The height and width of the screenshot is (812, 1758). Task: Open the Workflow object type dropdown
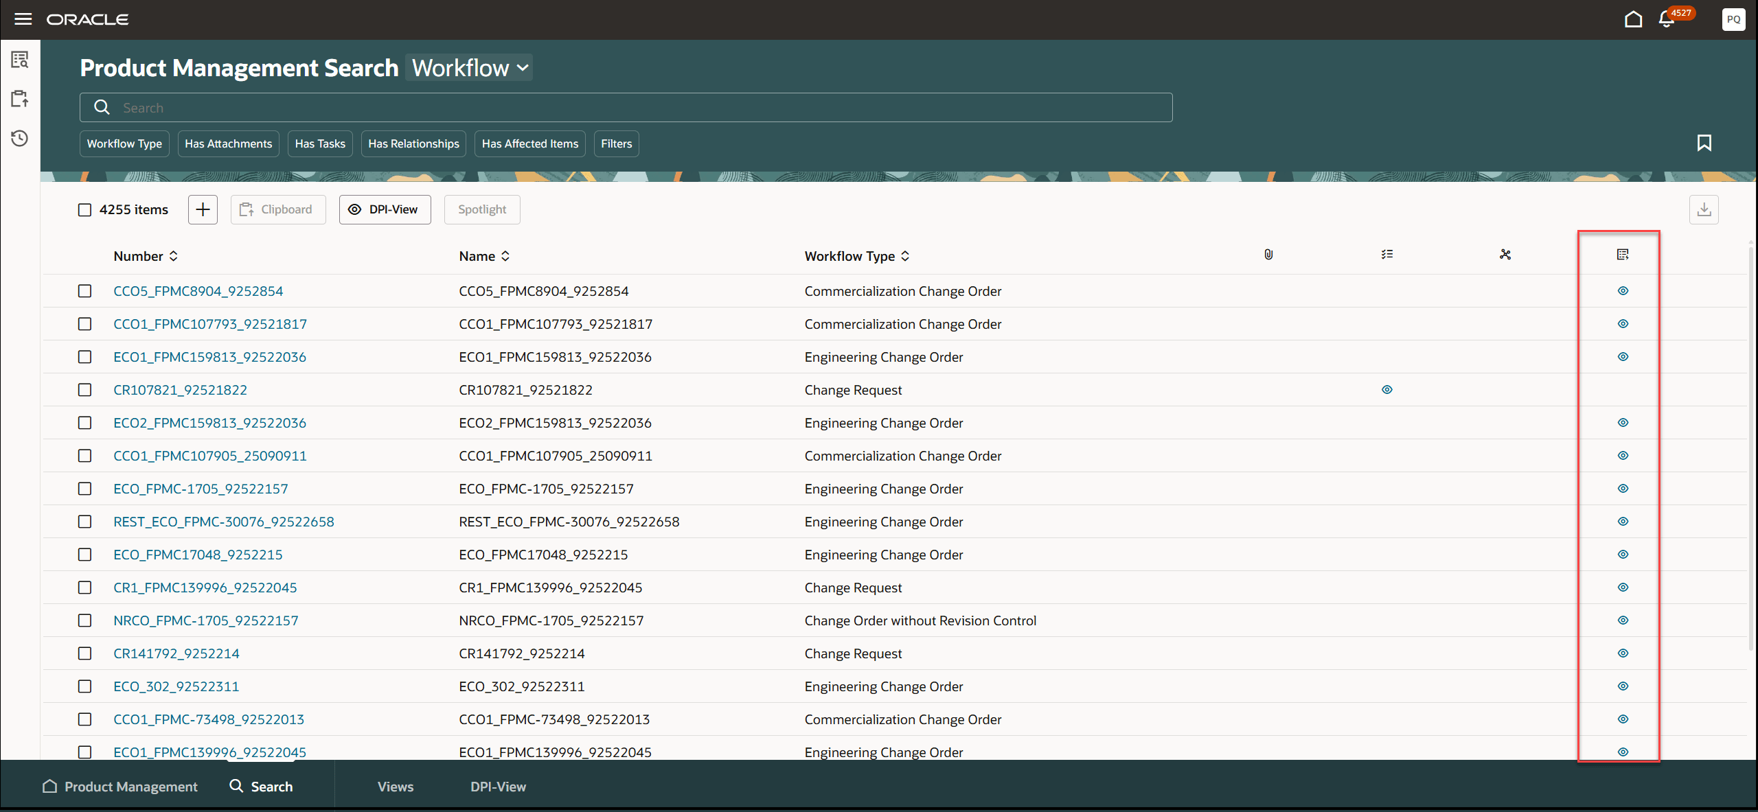tap(468, 67)
